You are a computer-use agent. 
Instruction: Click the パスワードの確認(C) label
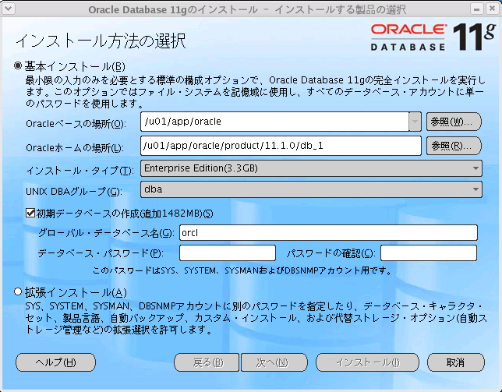pos(331,253)
